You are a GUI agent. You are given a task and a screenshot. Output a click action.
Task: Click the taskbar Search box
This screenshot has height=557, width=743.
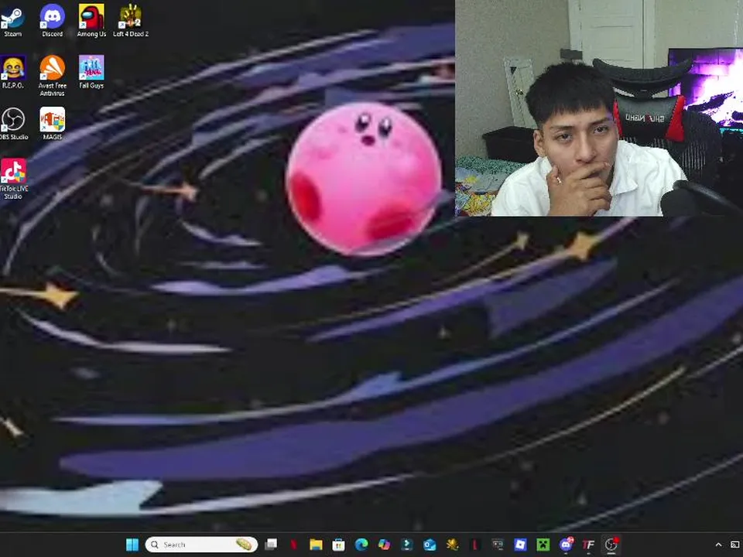[201, 545]
